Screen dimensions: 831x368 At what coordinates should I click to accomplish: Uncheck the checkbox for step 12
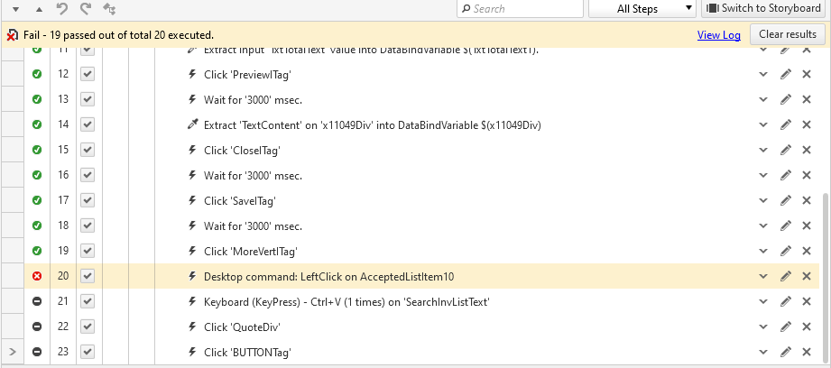coord(88,74)
